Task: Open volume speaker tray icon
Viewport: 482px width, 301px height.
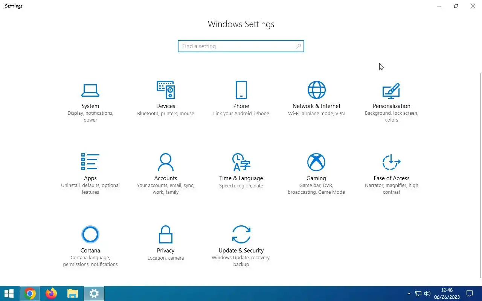Action: [427, 293]
